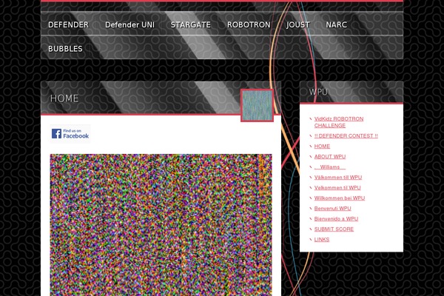
Task: Click the Find us on Facebook badge
Action: [x=70, y=134]
